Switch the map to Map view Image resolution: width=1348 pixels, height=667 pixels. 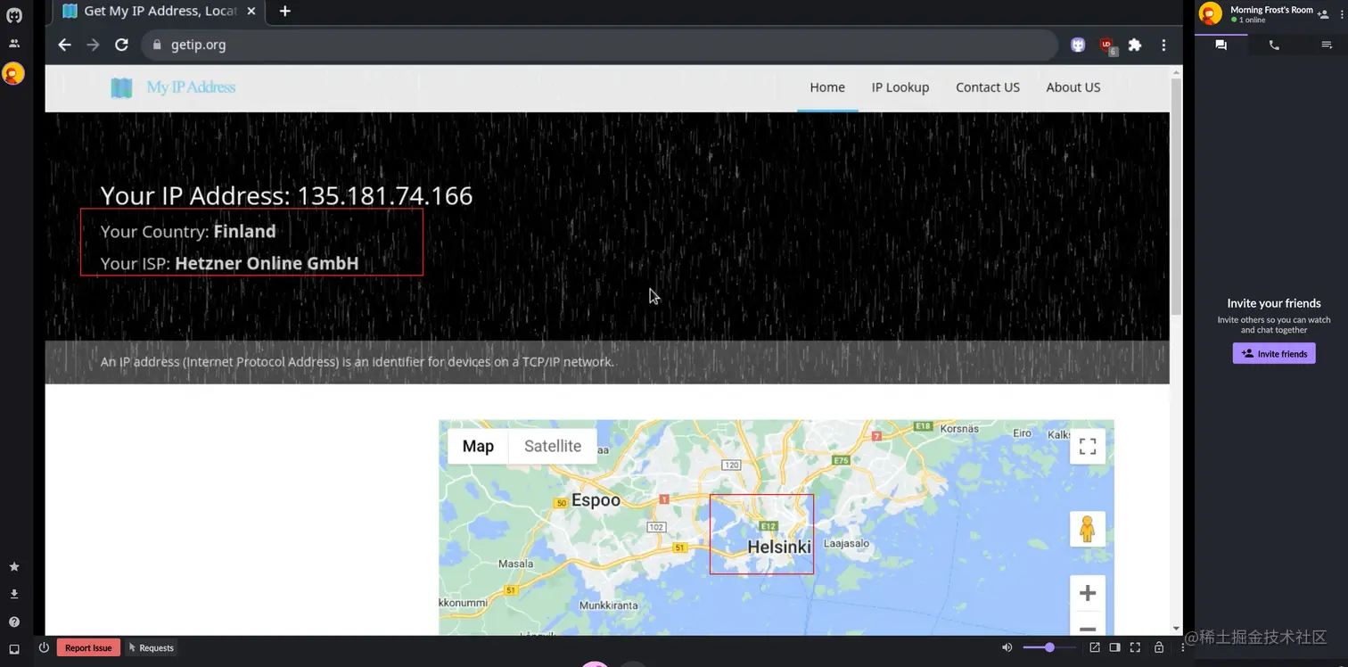click(478, 446)
